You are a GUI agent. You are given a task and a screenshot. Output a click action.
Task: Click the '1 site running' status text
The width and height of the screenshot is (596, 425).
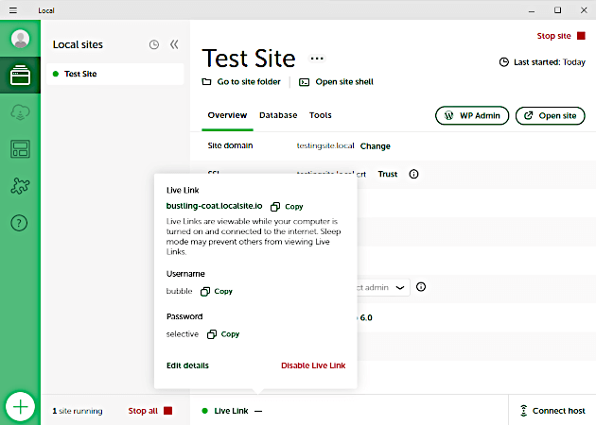pos(78,411)
